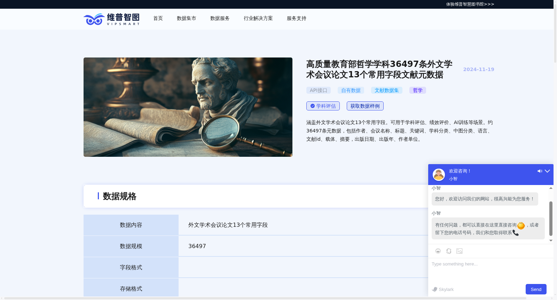Click the chat image upload icon
The image size is (557, 300).
click(460, 251)
